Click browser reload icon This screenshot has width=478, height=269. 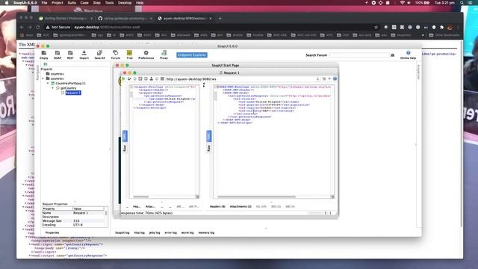pos(38,27)
